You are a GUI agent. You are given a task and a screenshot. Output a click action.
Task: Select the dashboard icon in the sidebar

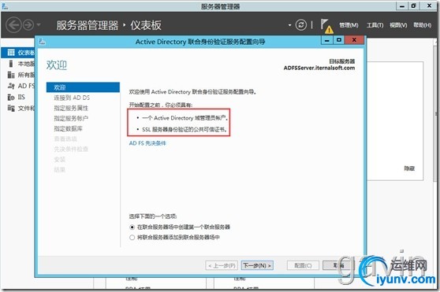click(x=11, y=53)
